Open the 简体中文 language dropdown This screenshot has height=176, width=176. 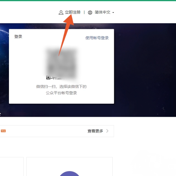pyautogui.click(x=102, y=12)
